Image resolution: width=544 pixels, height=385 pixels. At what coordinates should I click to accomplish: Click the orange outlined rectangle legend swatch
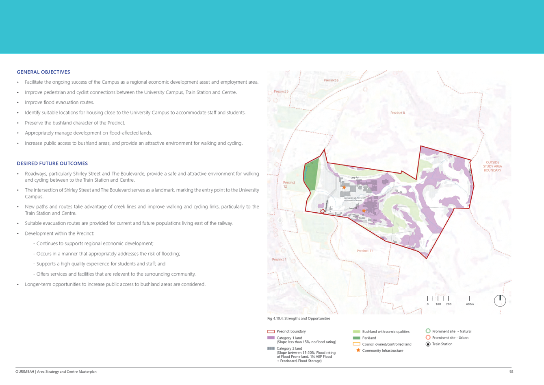tap(356, 344)
